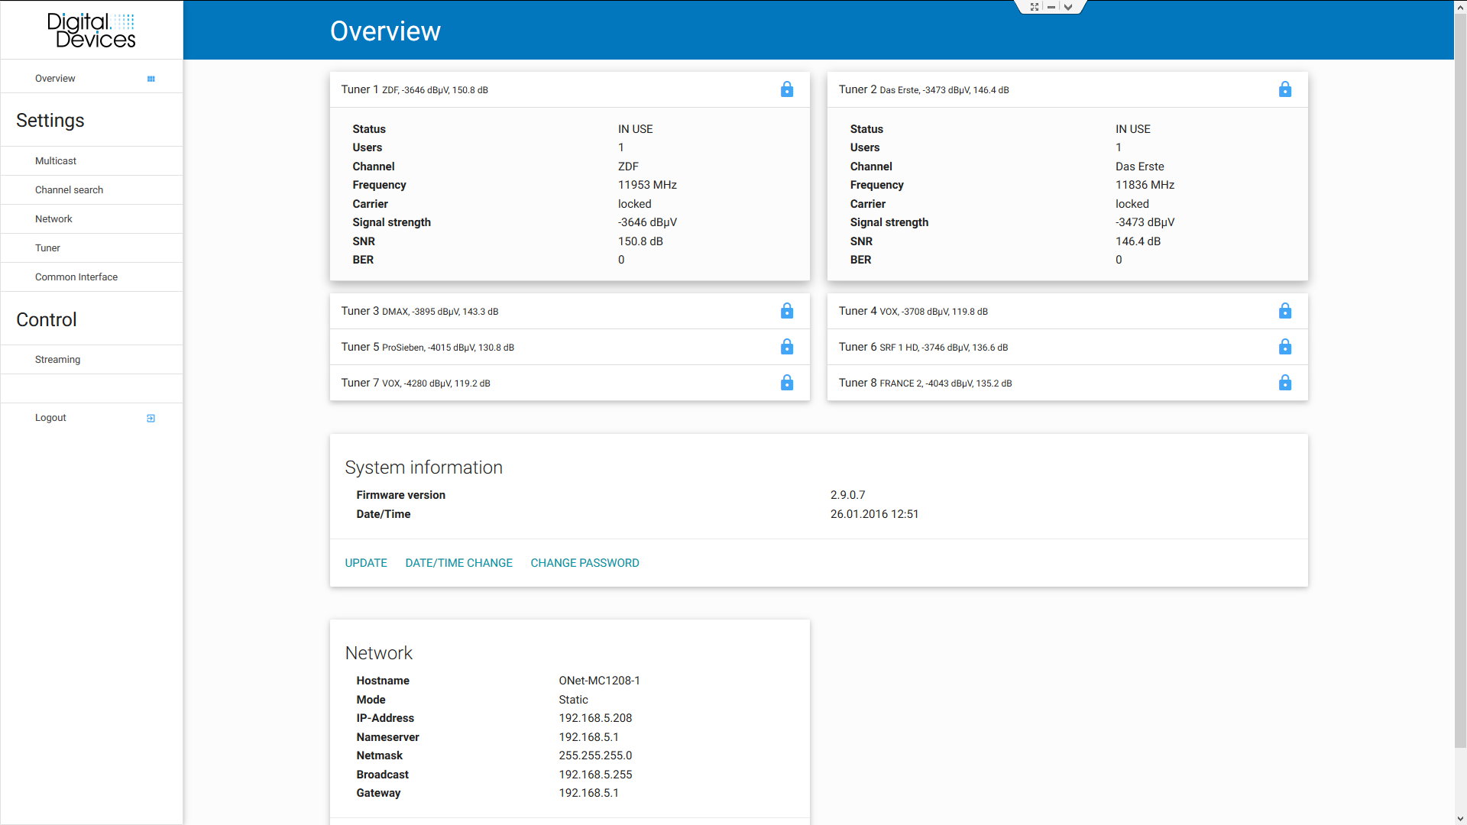Screen dimensions: 1467x825
Task: Click the lock icon for Tuner 6 SRF 1 HD
Action: (x=1284, y=347)
